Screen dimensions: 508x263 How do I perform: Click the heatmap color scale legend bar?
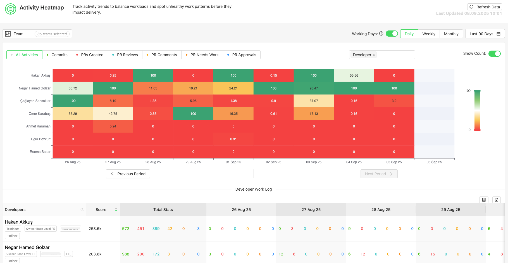[x=477, y=110]
